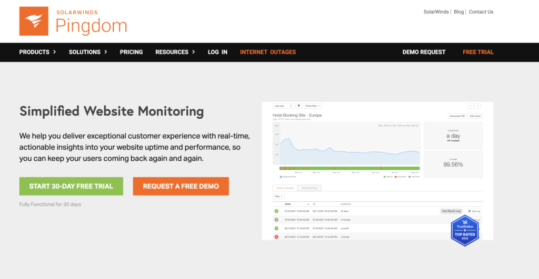Image resolution: width=539 pixels, height=279 pixels.
Task: Open the Filter dropdown above the table
Action: pyautogui.click(x=278, y=196)
